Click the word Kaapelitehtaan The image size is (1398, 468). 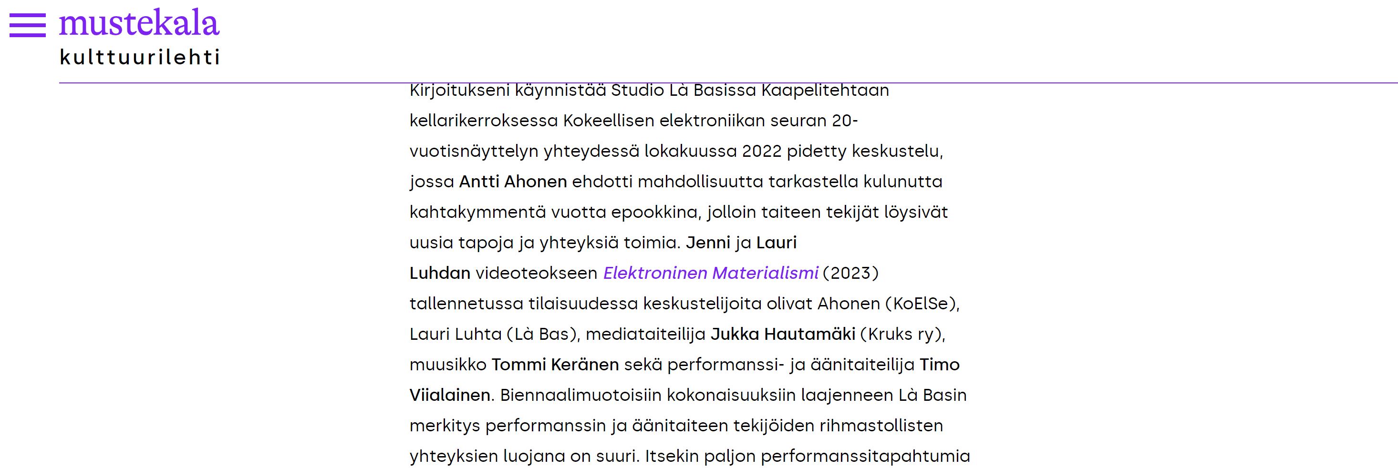pos(826,90)
